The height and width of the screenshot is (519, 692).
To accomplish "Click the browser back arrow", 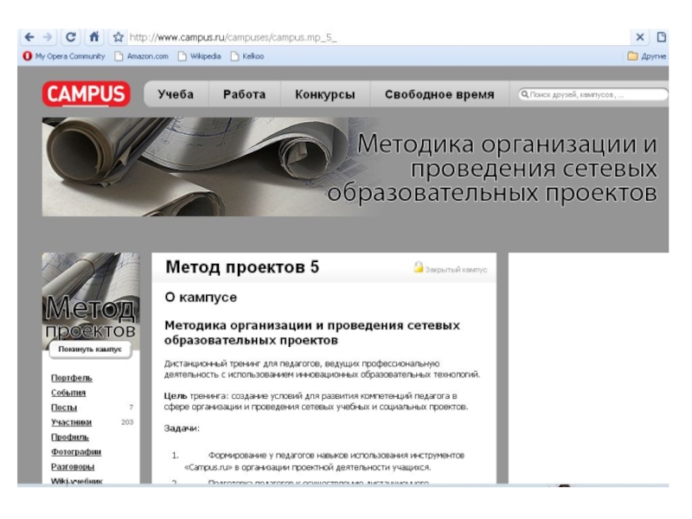I will [x=29, y=37].
